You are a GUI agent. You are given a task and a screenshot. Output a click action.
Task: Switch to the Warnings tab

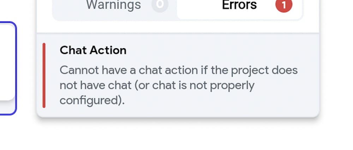[x=114, y=5]
